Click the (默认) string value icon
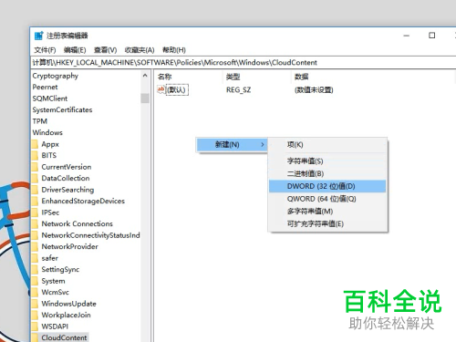The width and height of the screenshot is (456, 342). [161, 89]
